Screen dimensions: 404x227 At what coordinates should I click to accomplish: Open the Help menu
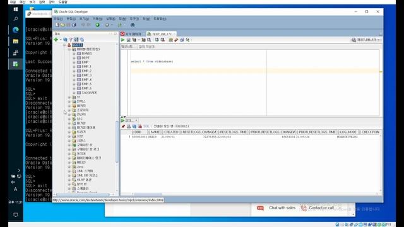(x=160, y=19)
